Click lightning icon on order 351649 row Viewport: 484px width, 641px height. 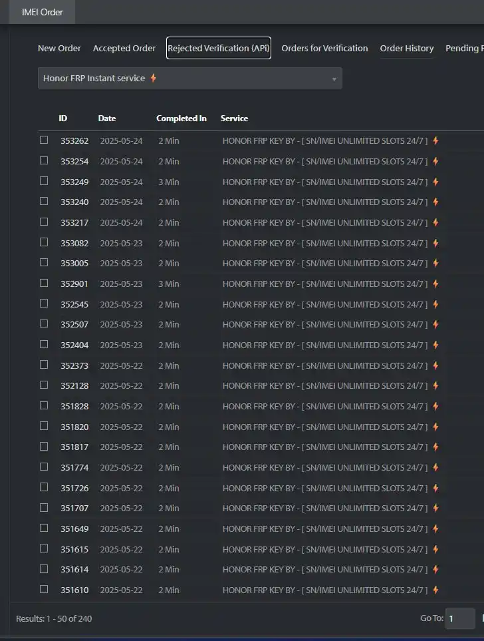[436, 529]
